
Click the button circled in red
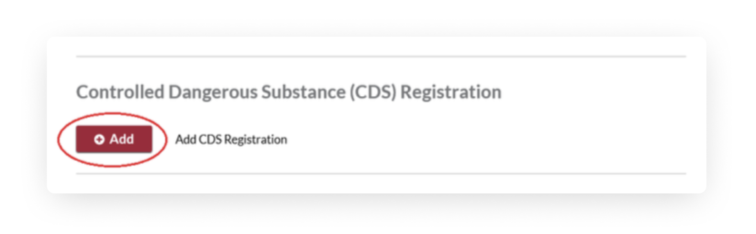pyautogui.click(x=114, y=139)
